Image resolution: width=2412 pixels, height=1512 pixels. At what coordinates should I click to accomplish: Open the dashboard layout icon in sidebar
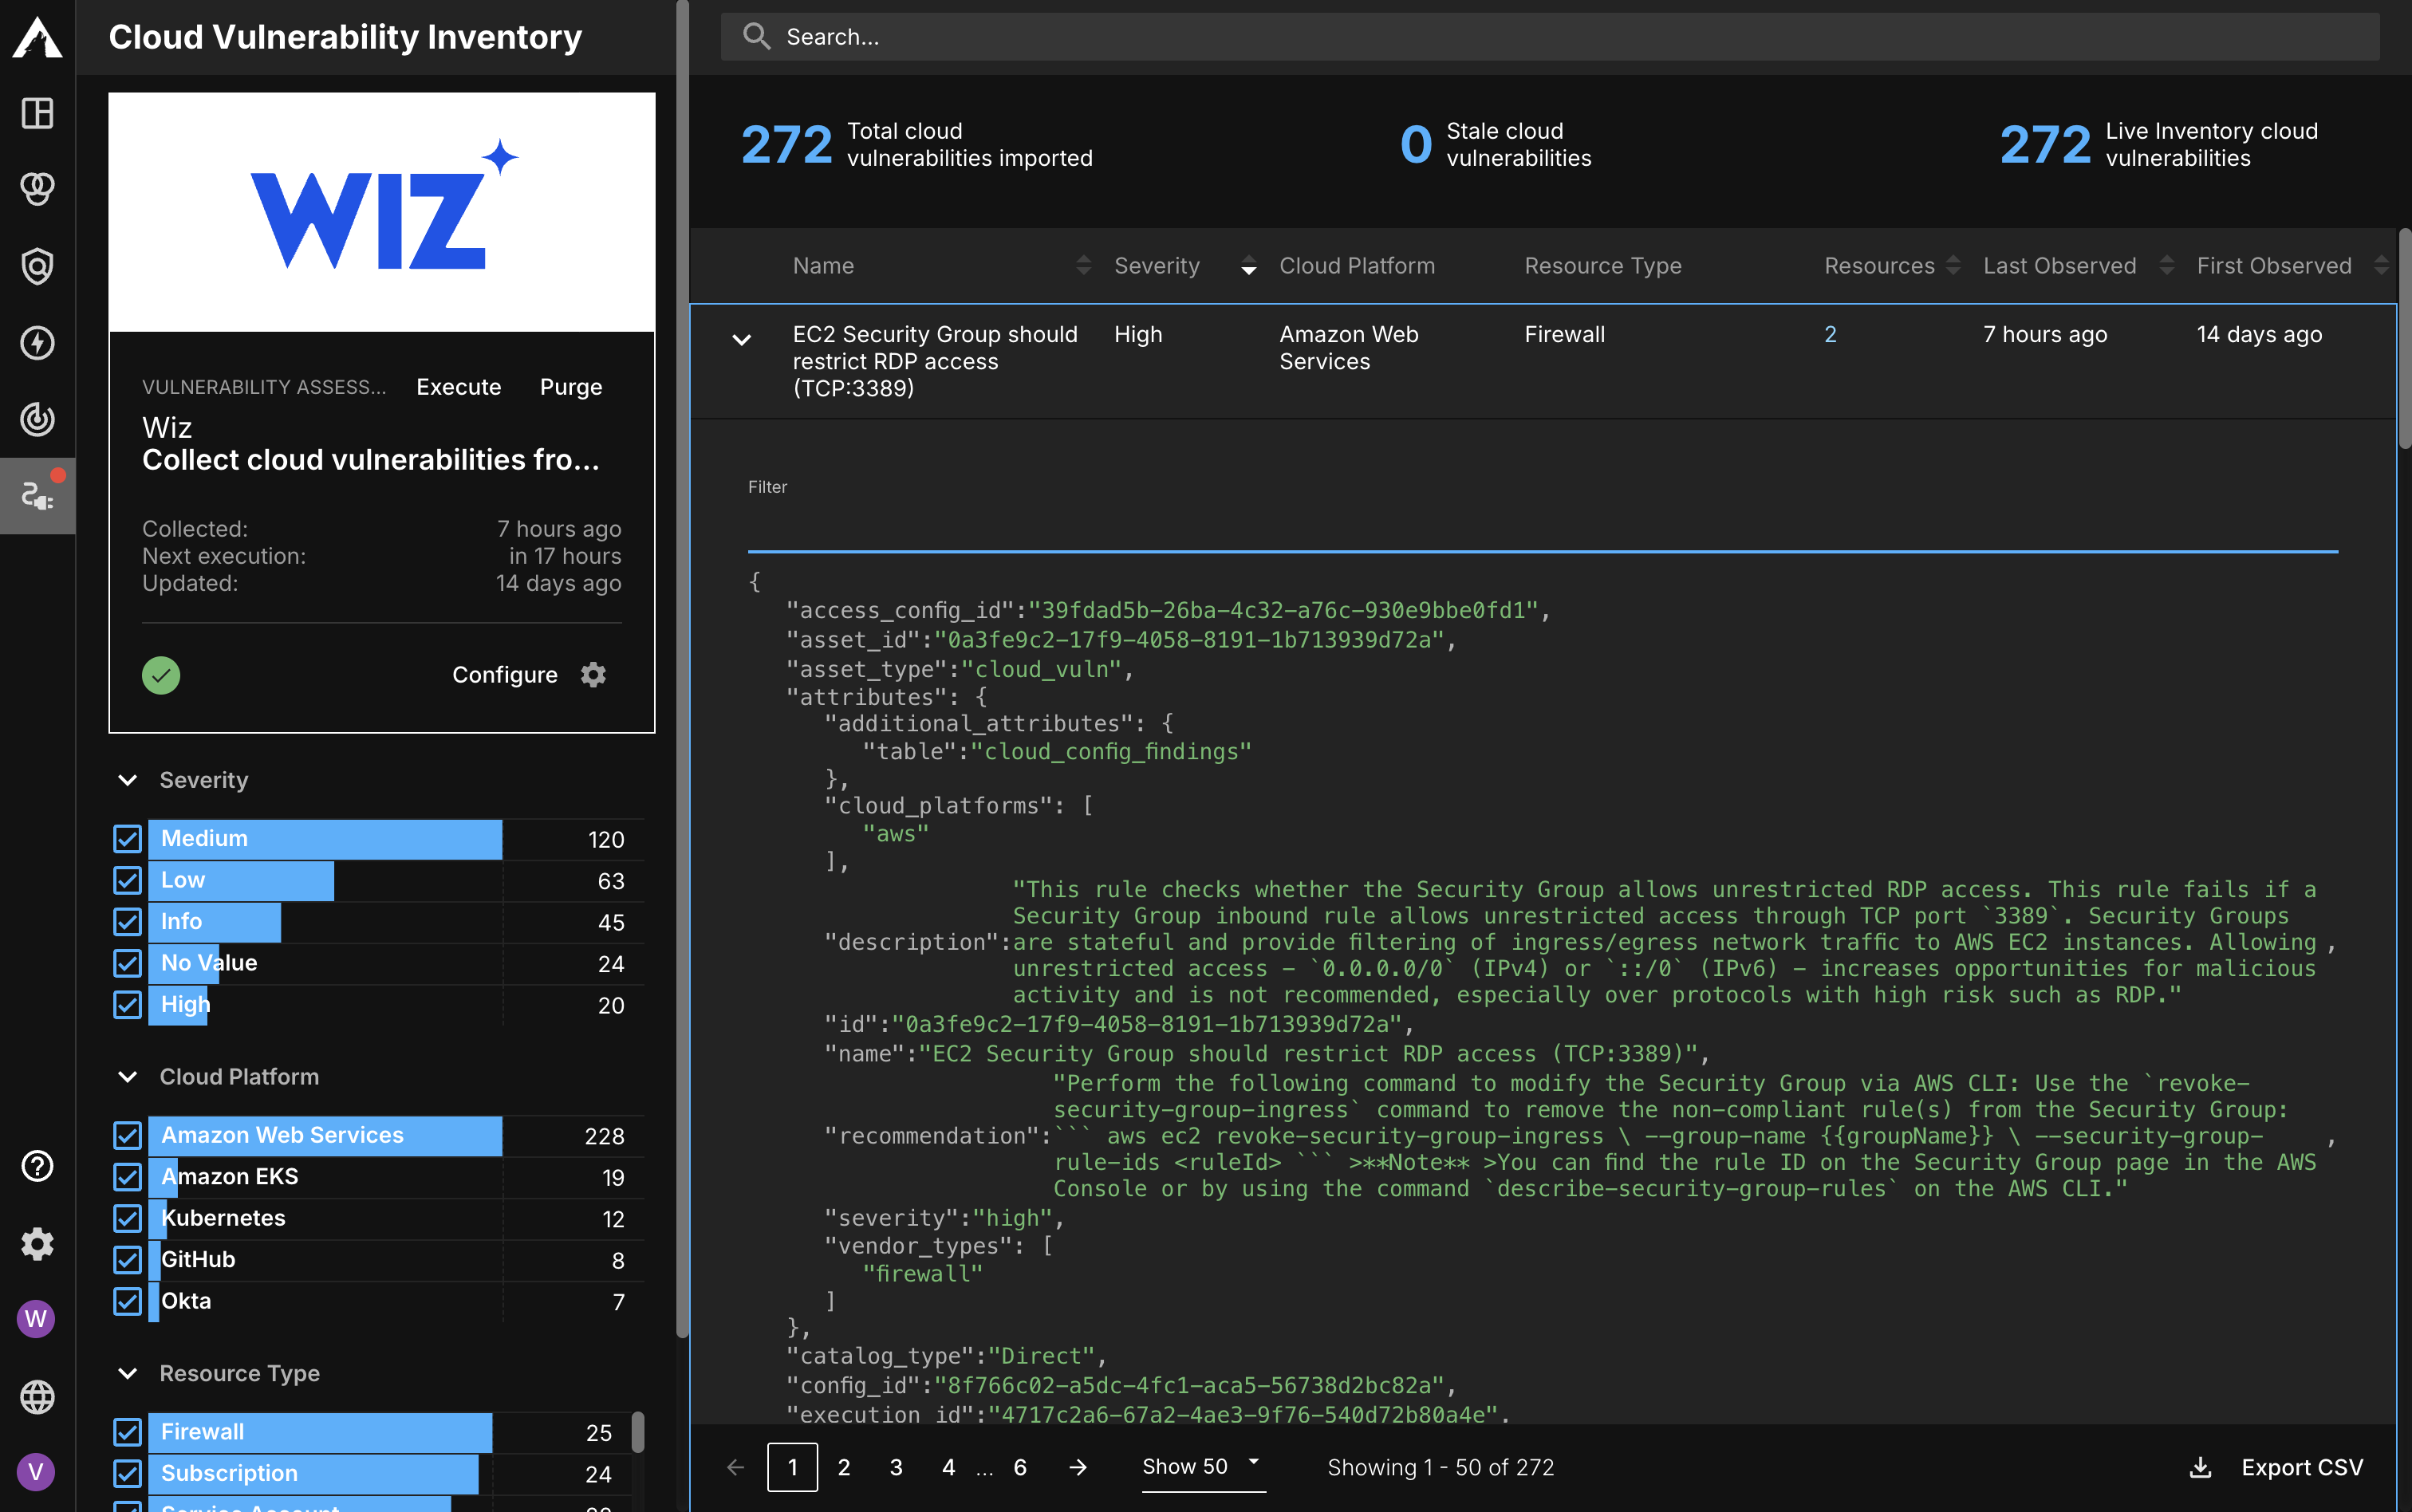(x=37, y=113)
